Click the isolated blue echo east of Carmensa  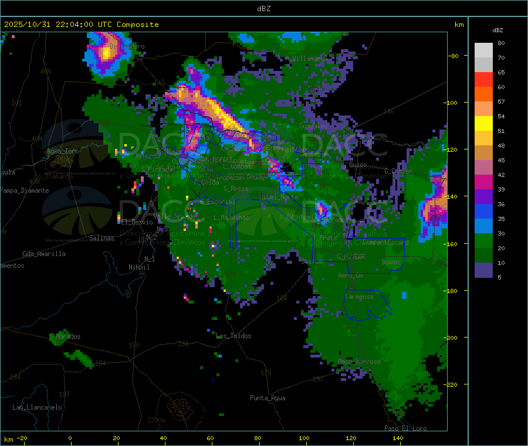(x=404, y=295)
